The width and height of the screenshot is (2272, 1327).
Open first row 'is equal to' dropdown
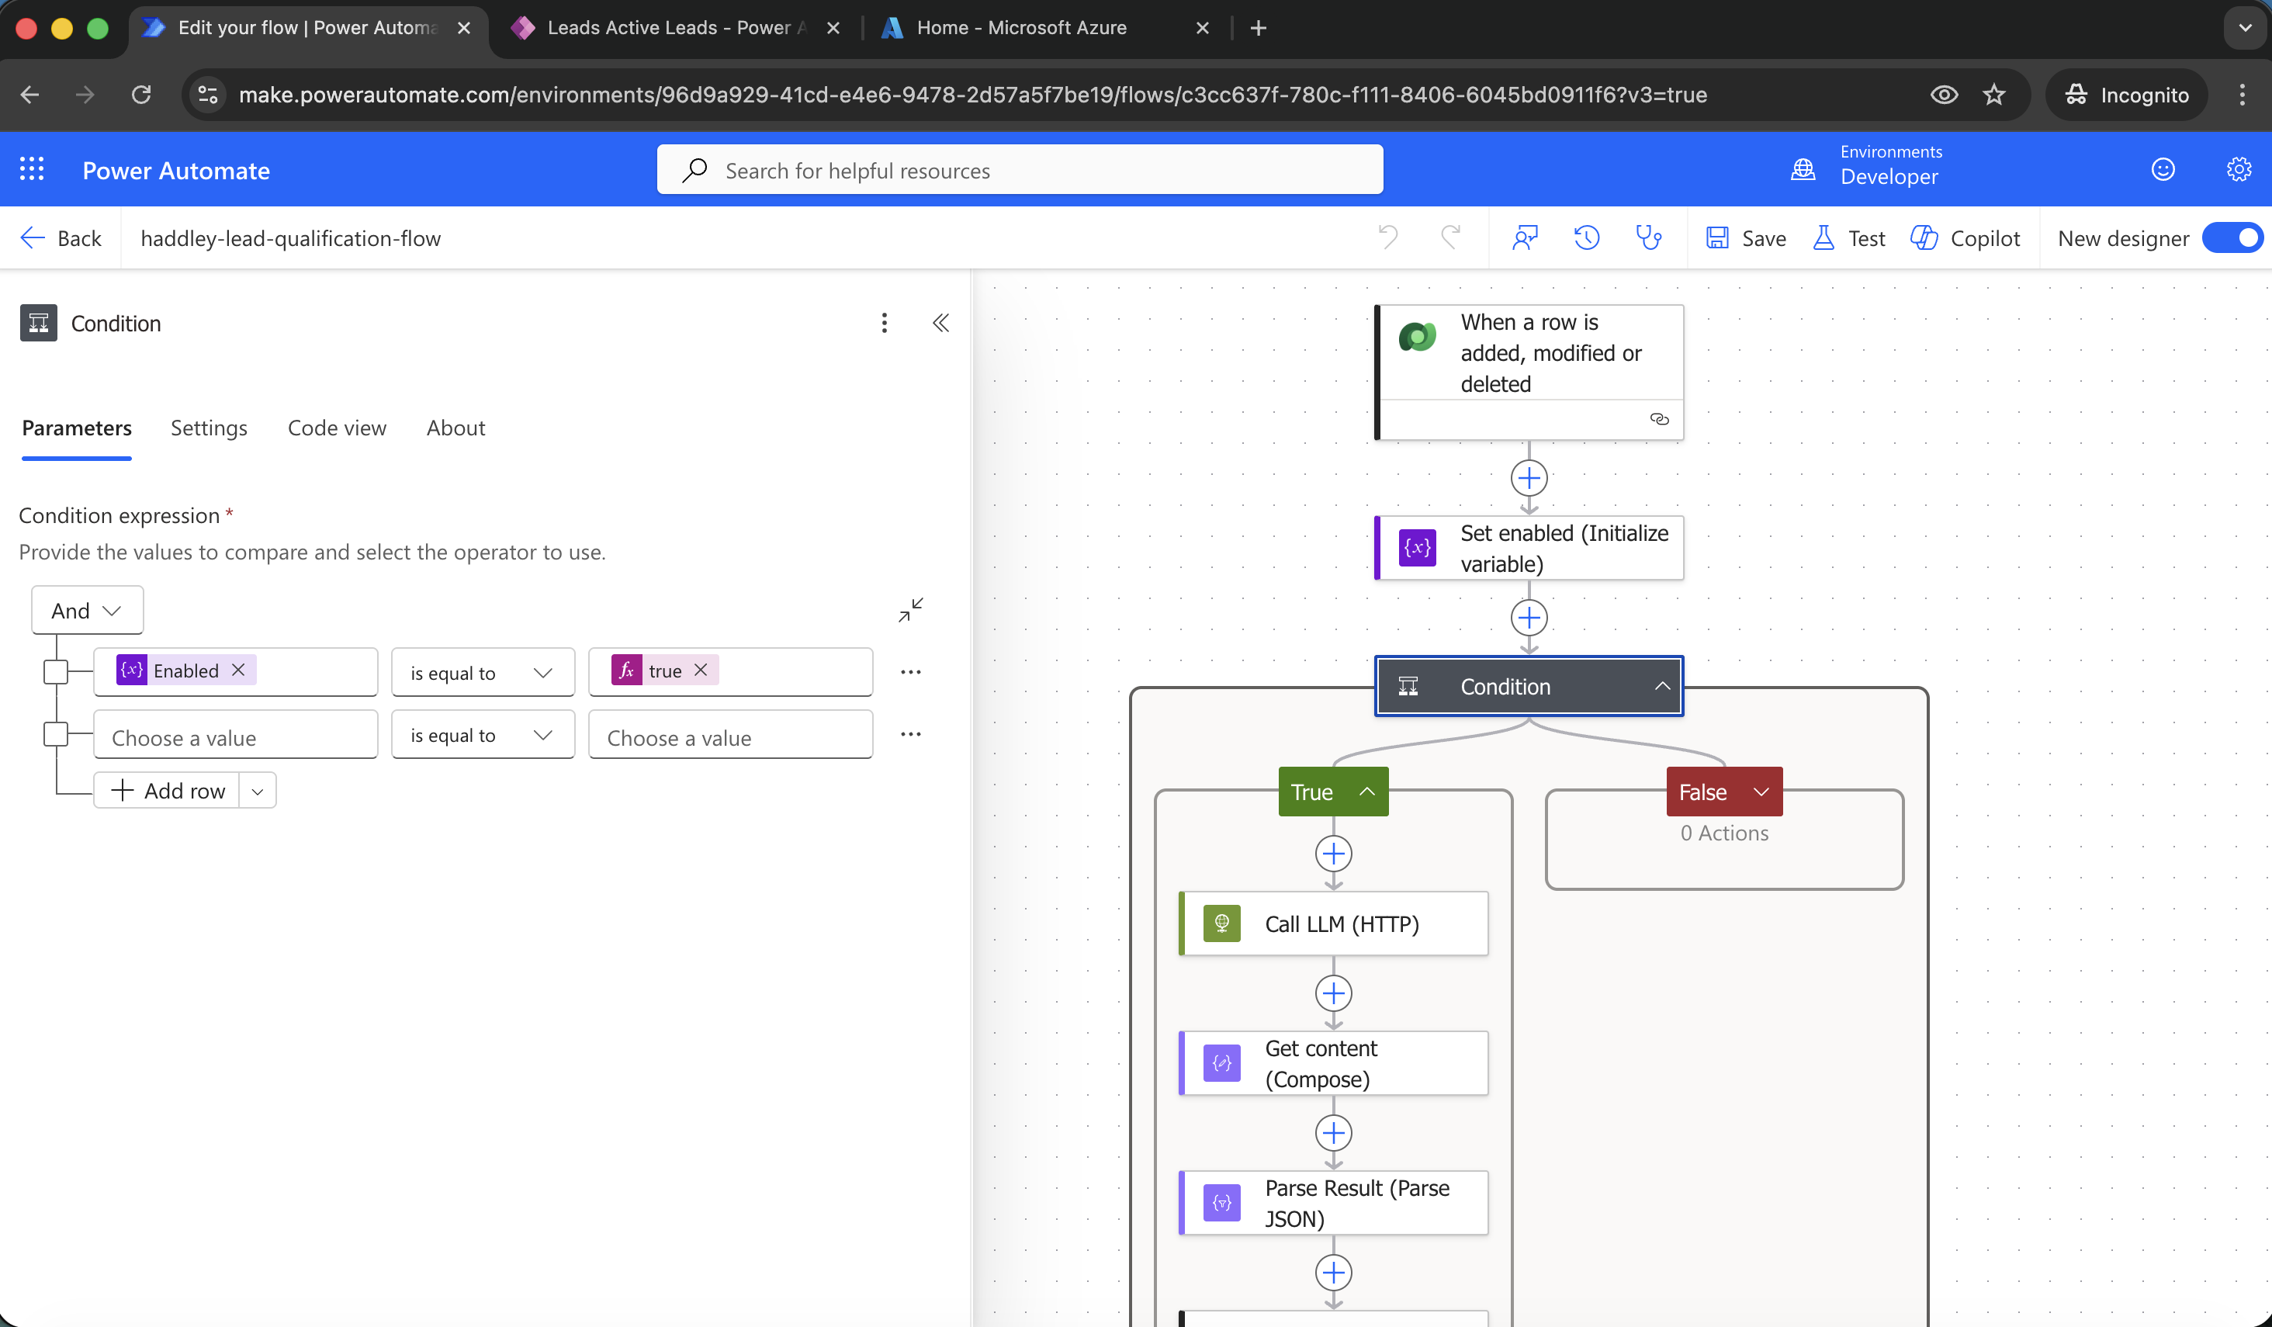point(483,673)
